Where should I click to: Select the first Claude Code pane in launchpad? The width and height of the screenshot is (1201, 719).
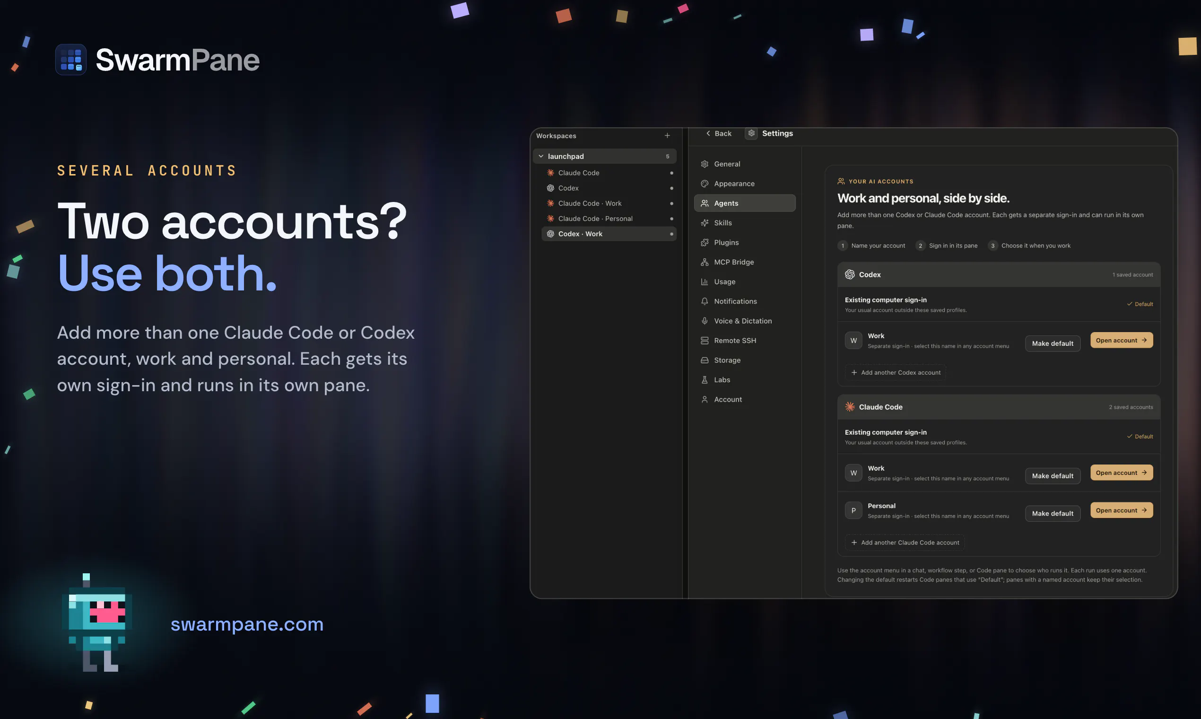pos(609,173)
